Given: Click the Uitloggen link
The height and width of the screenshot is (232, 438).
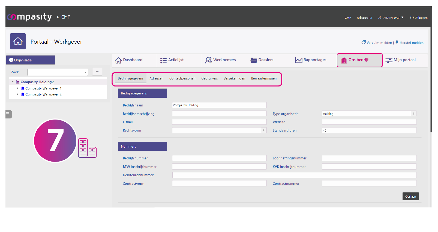Looking at the screenshot, I should 419,18.
